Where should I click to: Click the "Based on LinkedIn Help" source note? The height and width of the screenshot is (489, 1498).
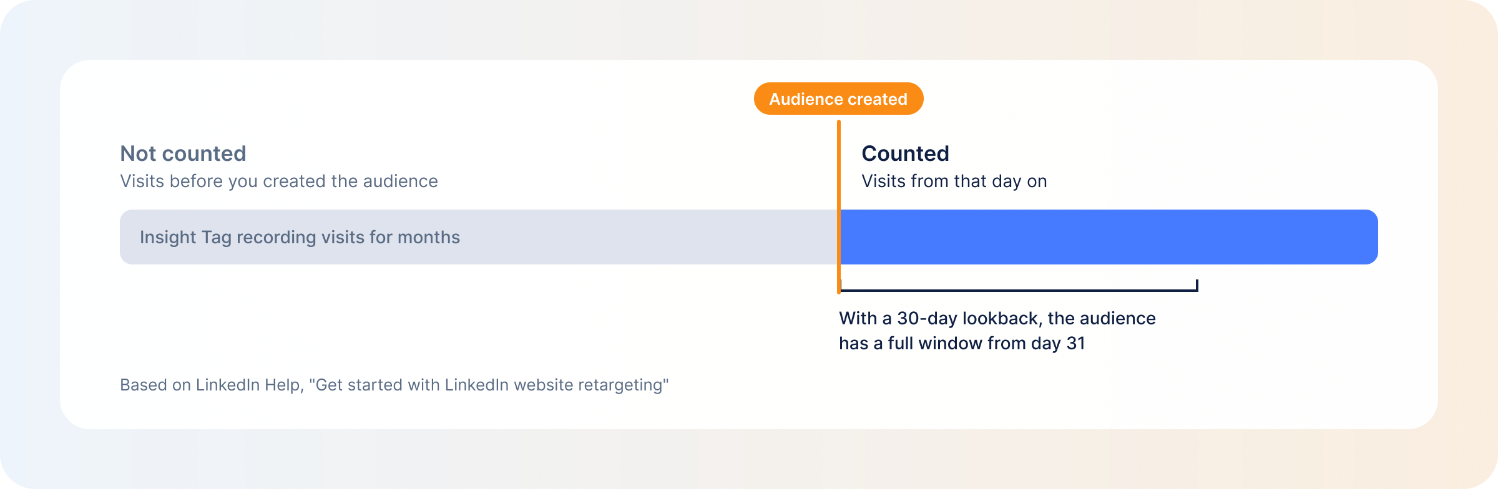click(x=394, y=385)
